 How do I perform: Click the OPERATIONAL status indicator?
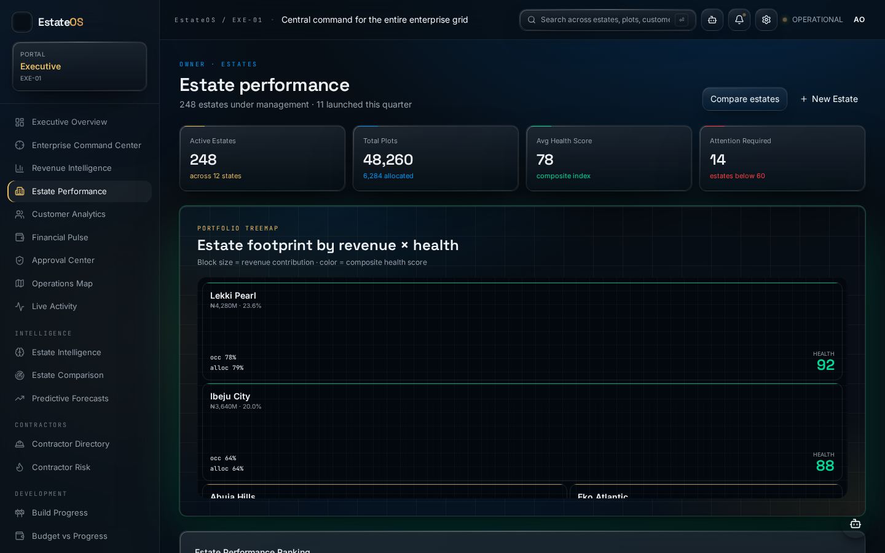coord(812,20)
